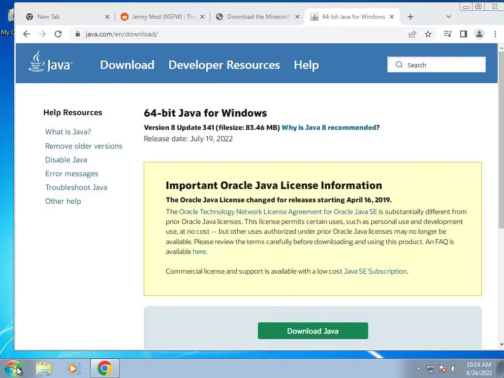The height and width of the screenshot is (378, 504).
Task: Open the 'Troubleshoot Java' link
Action: [x=76, y=188]
